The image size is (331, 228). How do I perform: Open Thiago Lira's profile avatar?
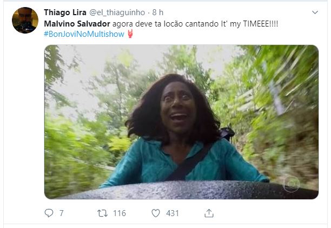[x=25, y=21]
